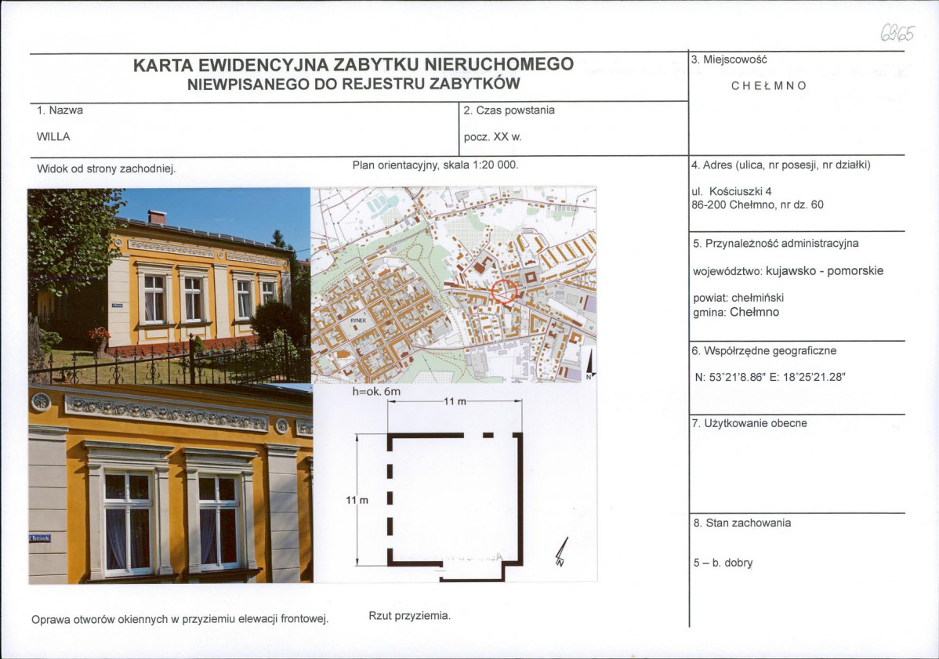
Task: Select '5. Przynależność administracyjna' label
Action: pyautogui.click(x=776, y=244)
